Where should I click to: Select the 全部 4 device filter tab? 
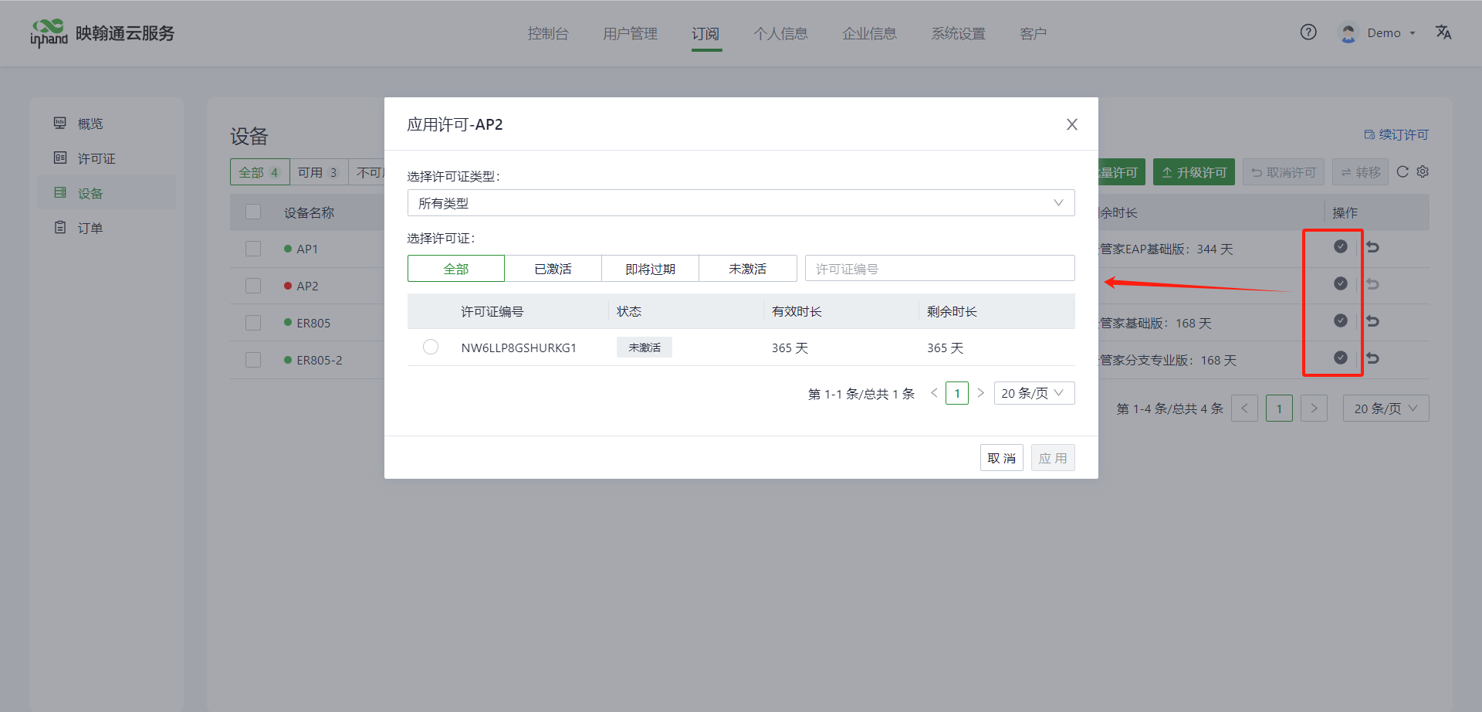click(x=260, y=172)
